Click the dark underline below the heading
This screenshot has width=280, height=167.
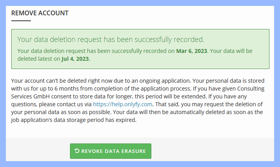21,21
